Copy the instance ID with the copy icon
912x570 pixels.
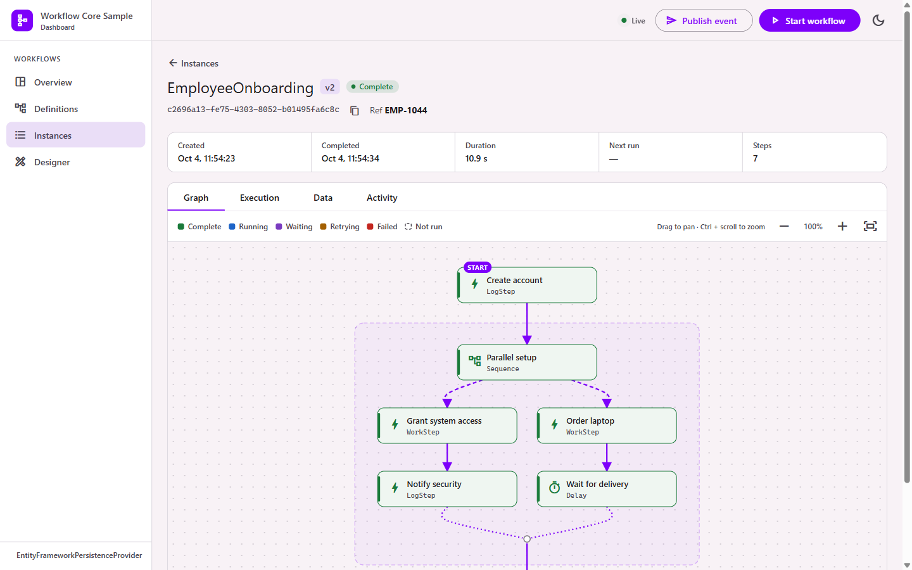355,110
